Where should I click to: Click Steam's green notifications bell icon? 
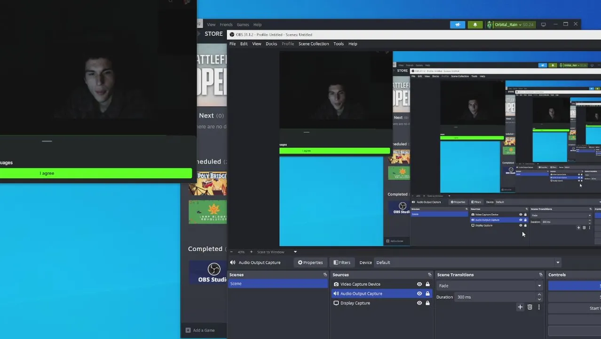[475, 24]
